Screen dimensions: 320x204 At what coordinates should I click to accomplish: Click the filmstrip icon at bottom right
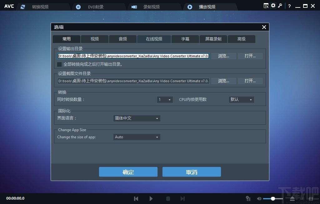pos(311,198)
